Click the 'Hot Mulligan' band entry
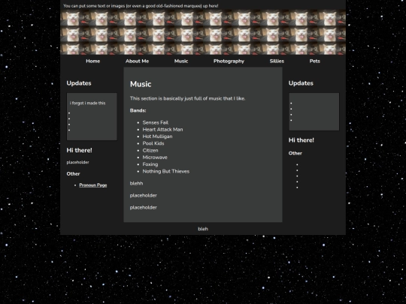The height and width of the screenshot is (304, 406). tap(157, 137)
